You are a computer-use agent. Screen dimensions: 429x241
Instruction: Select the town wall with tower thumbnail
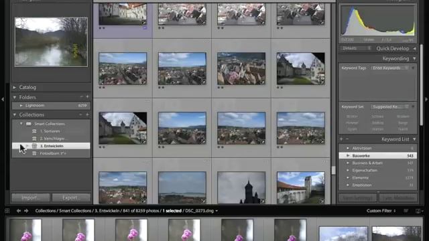click(x=301, y=187)
